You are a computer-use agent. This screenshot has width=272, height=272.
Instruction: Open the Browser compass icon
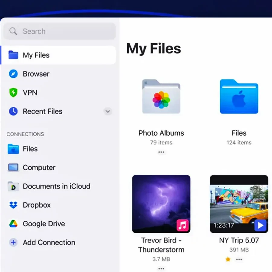13,74
